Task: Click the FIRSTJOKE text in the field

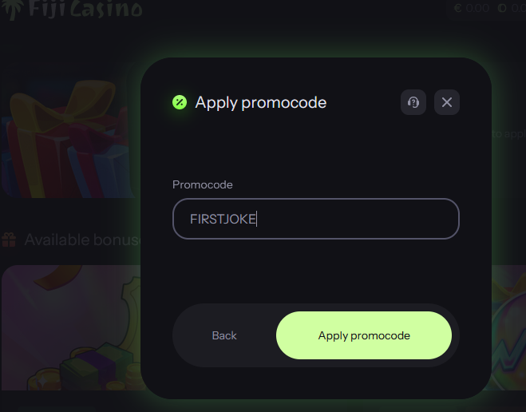Action: (223, 219)
